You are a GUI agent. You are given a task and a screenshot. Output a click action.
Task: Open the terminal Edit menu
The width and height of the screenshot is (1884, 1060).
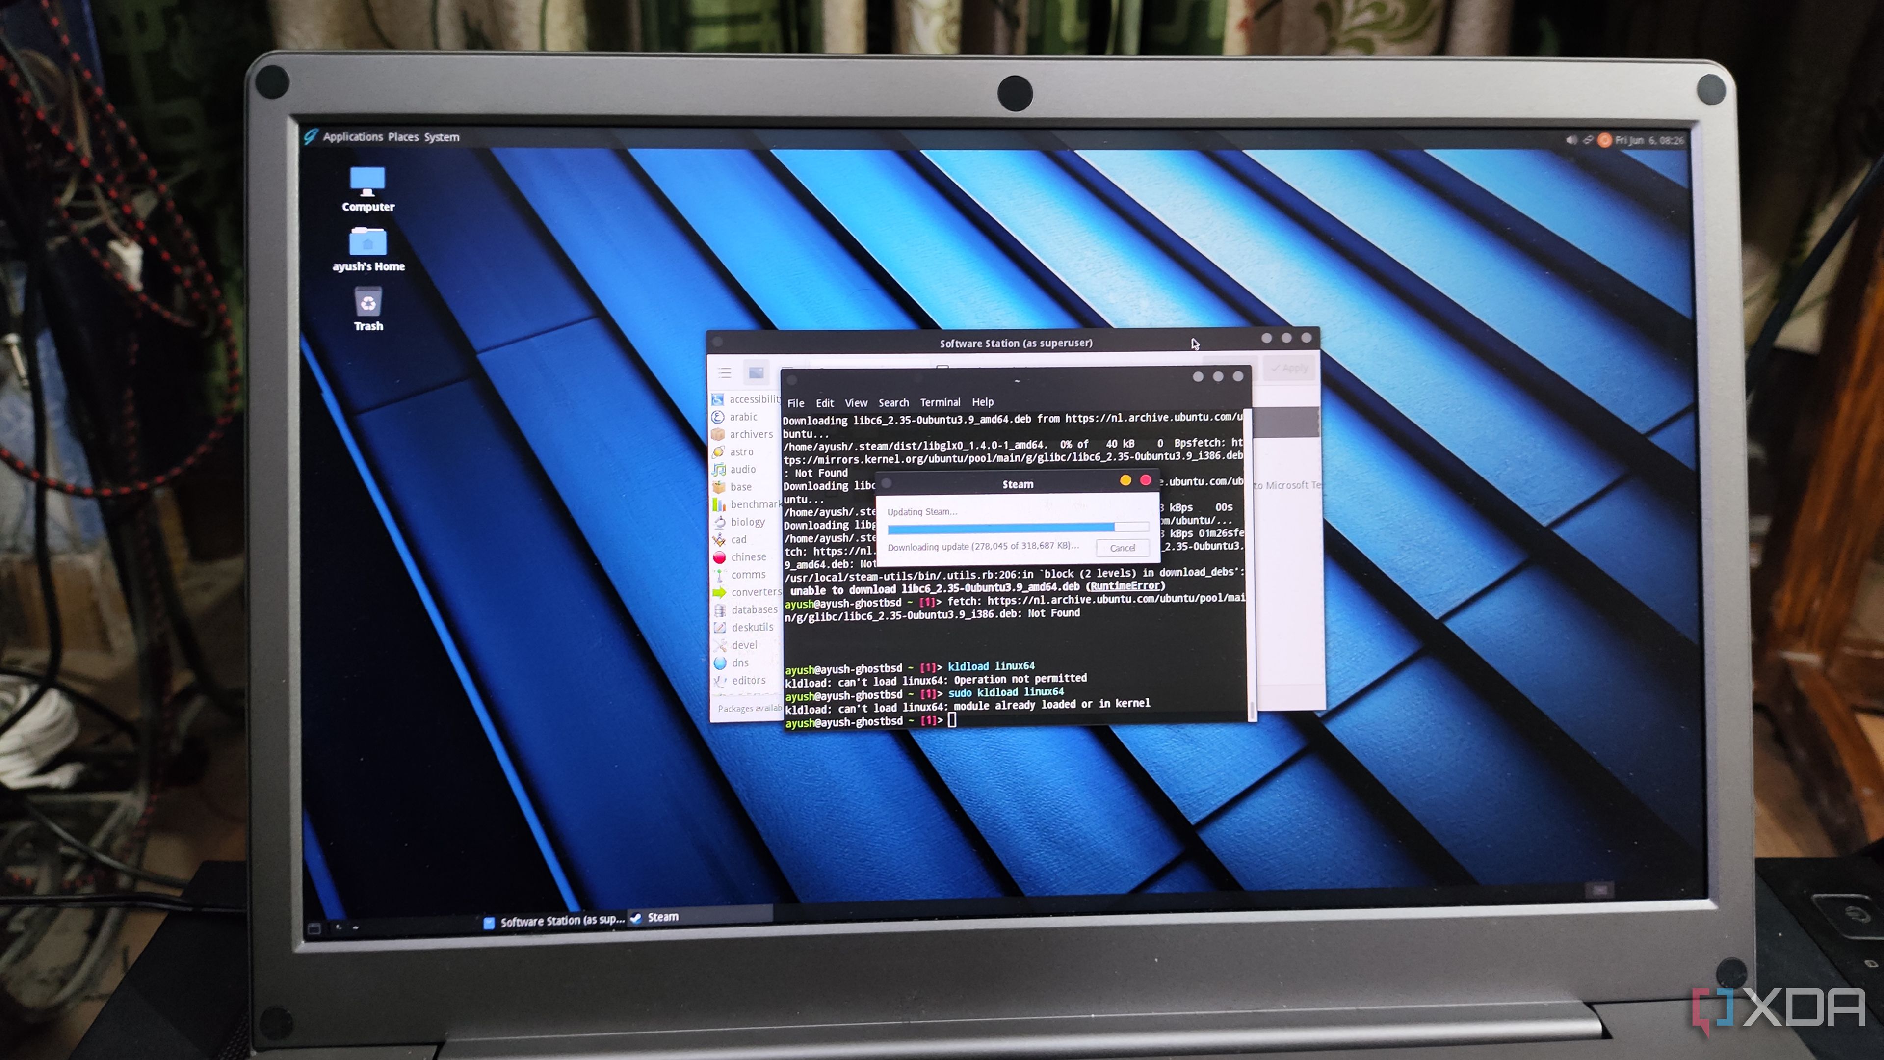pos(825,403)
